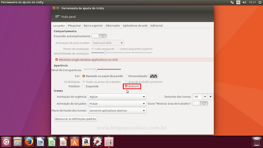Choose Esquerda launcher position
This screenshot has height=148, width=263.
click(x=84, y=86)
